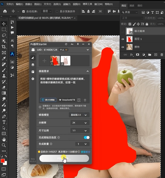165x178 pixels.
Task: Select the Eyedropper tool
Action: tap(4, 58)
